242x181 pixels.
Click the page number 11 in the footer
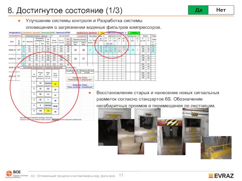coord(121,175)
